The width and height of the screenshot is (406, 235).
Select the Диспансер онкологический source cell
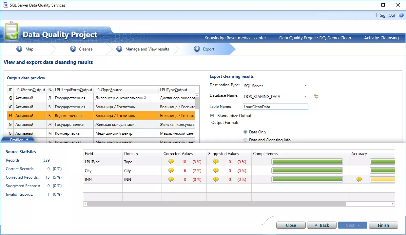pyautogui.click(x=126, y=98)
